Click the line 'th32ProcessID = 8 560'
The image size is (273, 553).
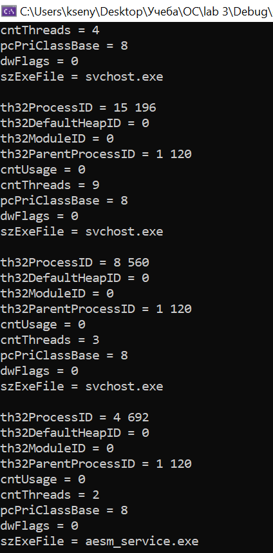75,263
